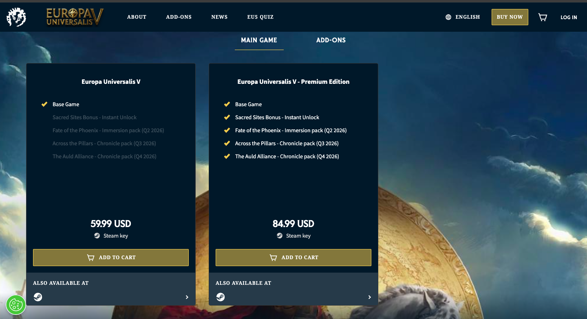Add Europa Universalis V Premium Edition to cart

click(x=293, y=258)
